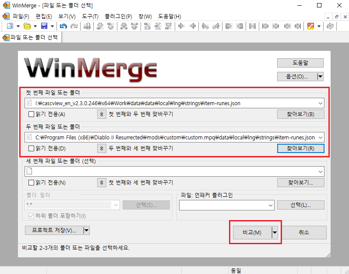The image size is (349, 274).
Task: Expand the third file path dropdown arrow
Action: click(320, 172)
